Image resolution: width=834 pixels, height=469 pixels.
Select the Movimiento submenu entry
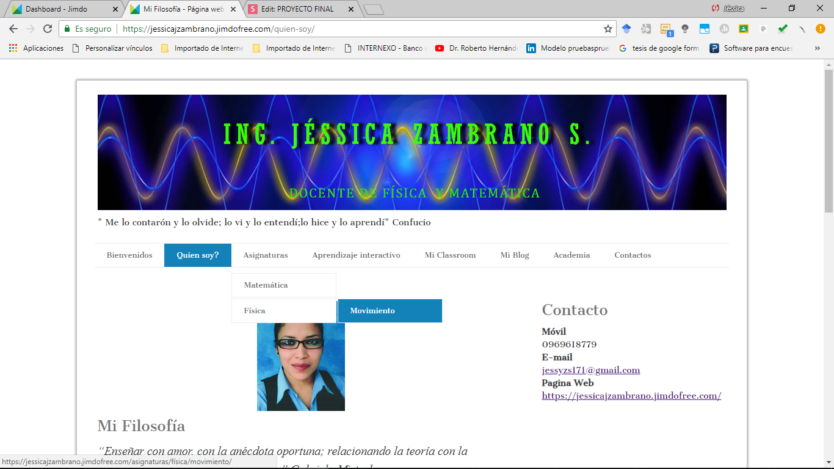coord(390,311)
